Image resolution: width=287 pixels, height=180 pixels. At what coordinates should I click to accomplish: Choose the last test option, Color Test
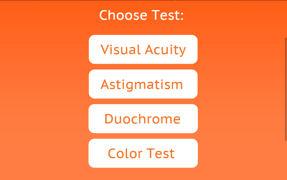point(143,153)
